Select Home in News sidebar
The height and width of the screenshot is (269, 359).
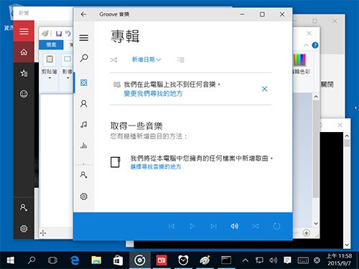(x=24, y=52)
